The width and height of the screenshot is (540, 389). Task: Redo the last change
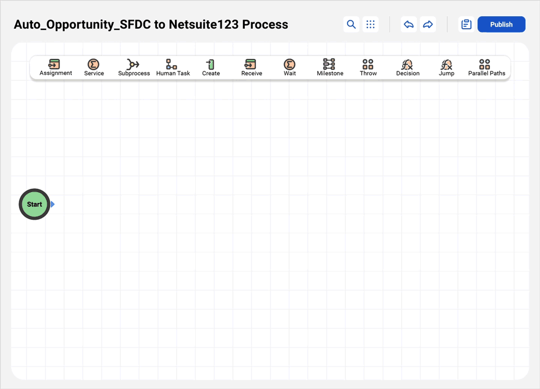[x=427, y=24]
